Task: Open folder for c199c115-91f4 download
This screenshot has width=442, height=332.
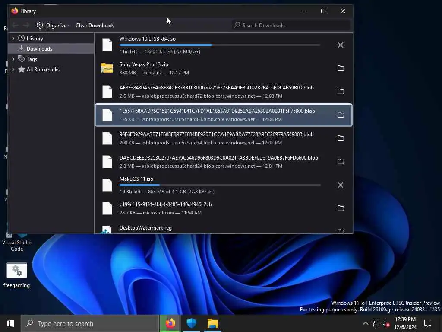Action: click(x=341, y=208)
